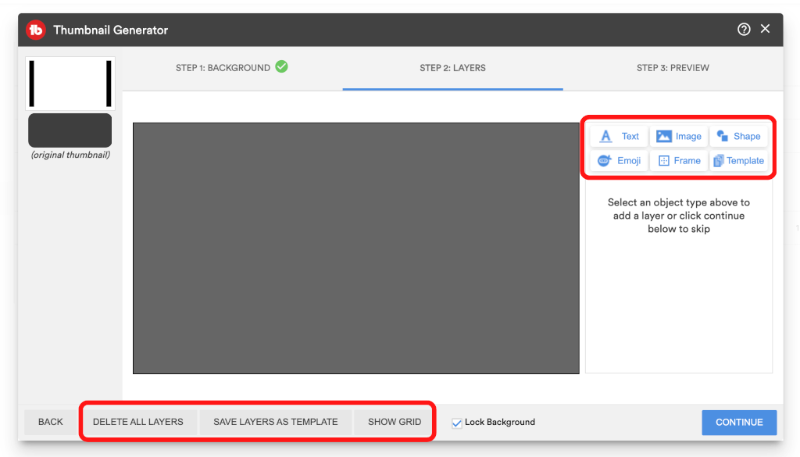This screenshot has width=800, height=457.
Task: Select the dark gray original thumbnail
Action: [70, 130]
